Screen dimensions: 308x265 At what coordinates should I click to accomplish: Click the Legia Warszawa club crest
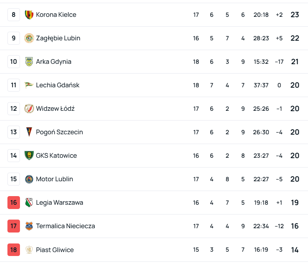pos(29,203)
